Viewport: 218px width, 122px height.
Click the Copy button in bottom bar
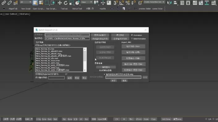[x=153, y=119]
